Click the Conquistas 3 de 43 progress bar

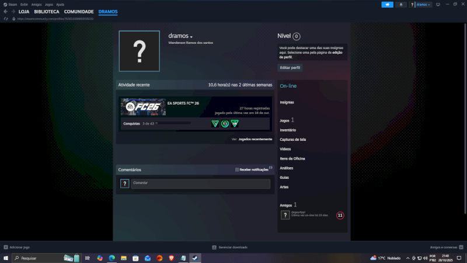(x=173, y=123)
